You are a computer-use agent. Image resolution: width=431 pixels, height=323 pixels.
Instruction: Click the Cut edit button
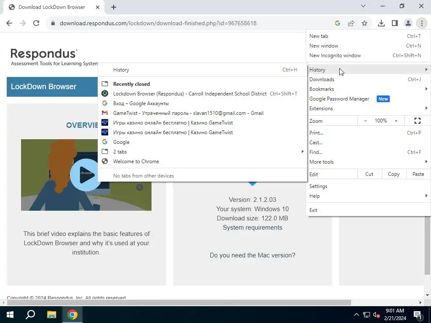tap(369, 174)
